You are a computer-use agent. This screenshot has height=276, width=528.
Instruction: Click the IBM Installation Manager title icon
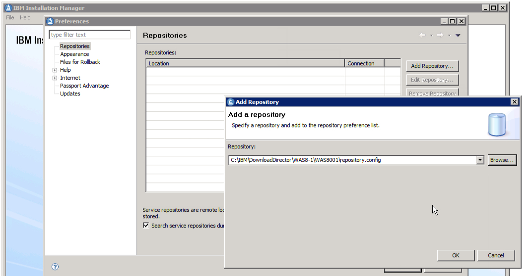coord(9,8)
